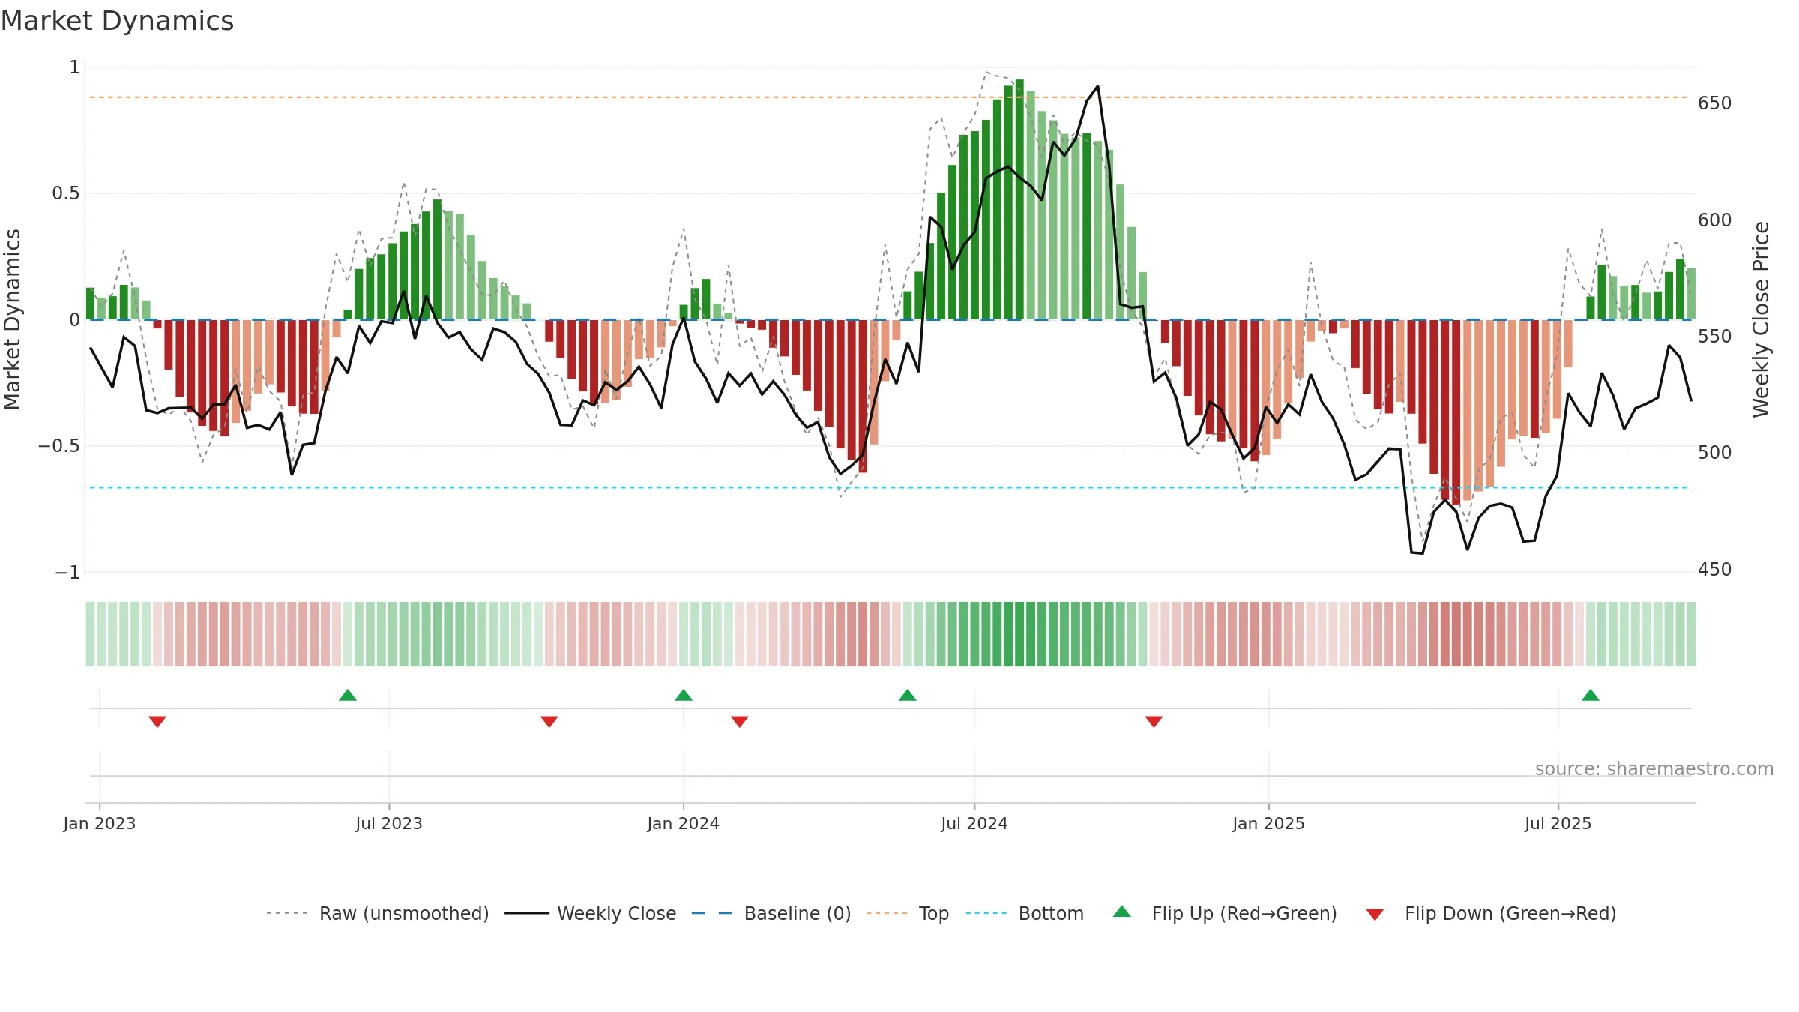Image resolution: width=1799 pixels, height=1012 pixels.
Task: Toggle the Bottom legend entry
Action: (x=1025, y=913)
